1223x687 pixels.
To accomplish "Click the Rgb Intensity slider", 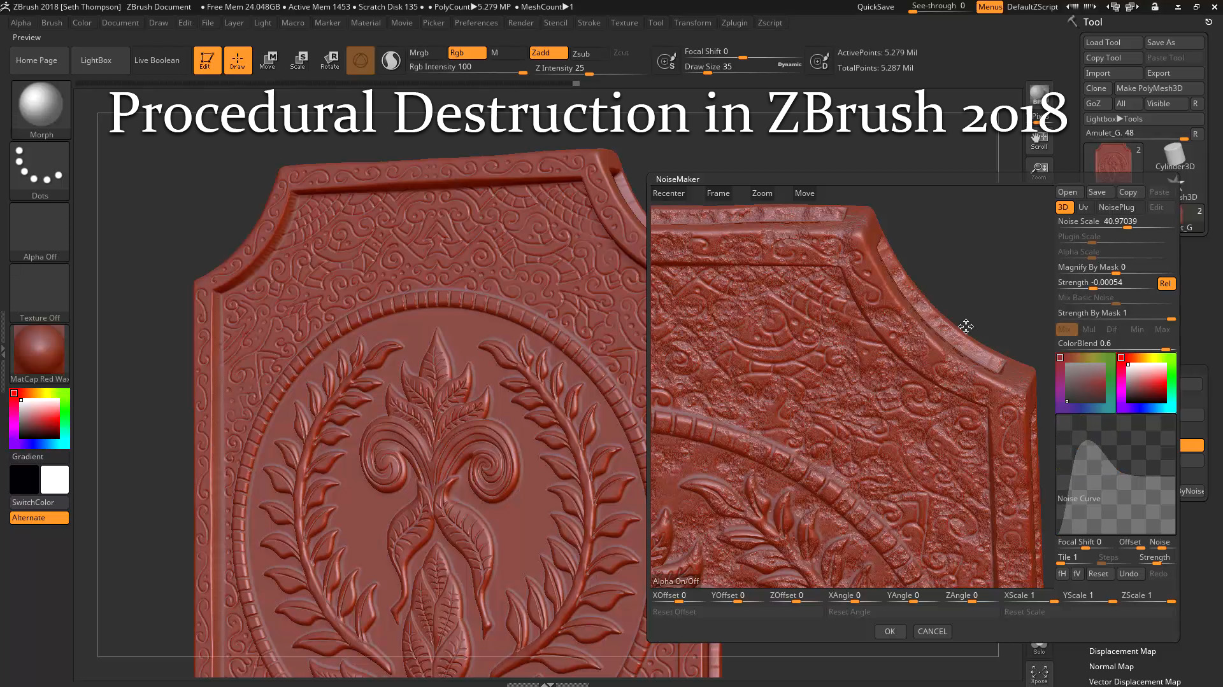I will [x=468, y=67].
